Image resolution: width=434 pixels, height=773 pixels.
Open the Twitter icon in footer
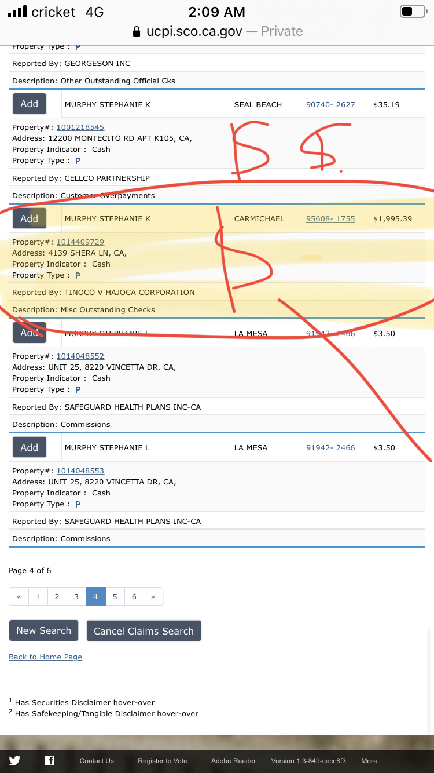pos(14,761)
